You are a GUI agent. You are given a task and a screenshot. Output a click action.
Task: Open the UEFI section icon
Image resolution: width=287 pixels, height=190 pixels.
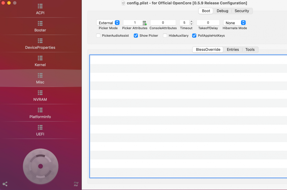pyautogui.click(x=40, y=127)
